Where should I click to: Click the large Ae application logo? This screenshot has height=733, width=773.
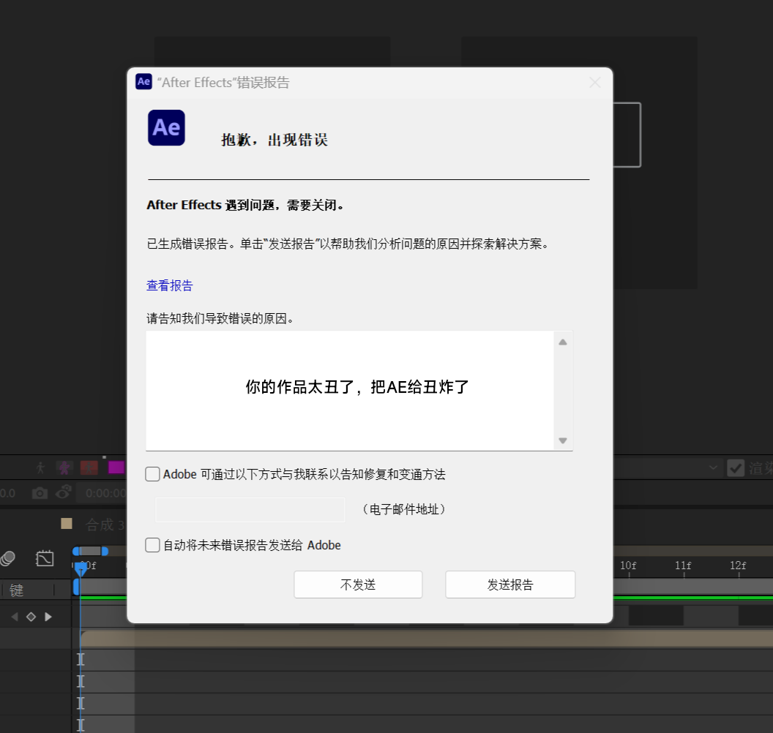pyautogui.click(x=167, y=127)
